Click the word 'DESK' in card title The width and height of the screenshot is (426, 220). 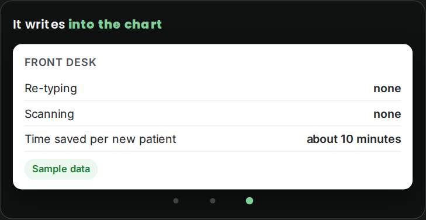pyautogui.click(x=81, y=62)
